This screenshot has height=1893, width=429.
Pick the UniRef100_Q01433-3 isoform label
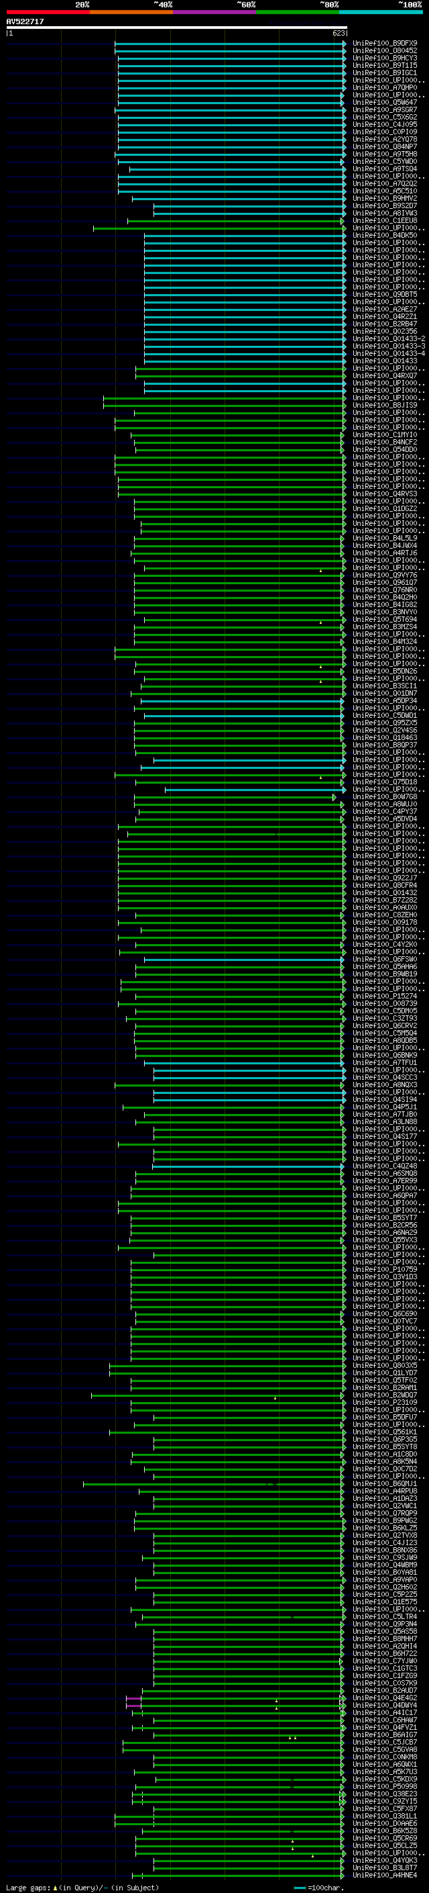tap(389, 346)
